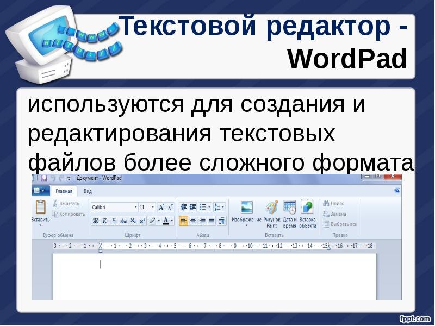Click the increase indent icon
The height and width of the screenshot is (326, 435).
click(193, 207)
